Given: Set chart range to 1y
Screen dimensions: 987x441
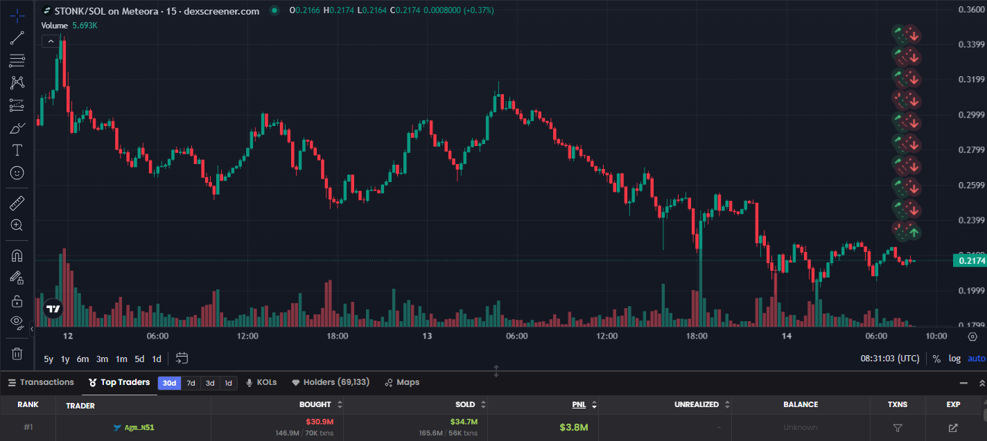Looking at the screenshot, I should click(65, 359).
